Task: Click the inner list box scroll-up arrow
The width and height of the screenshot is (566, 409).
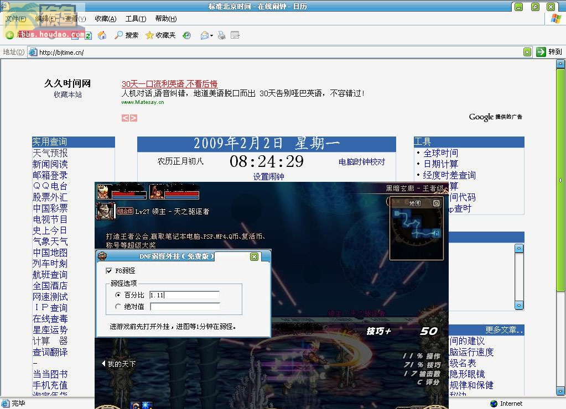Action: [x=519, y=249]
